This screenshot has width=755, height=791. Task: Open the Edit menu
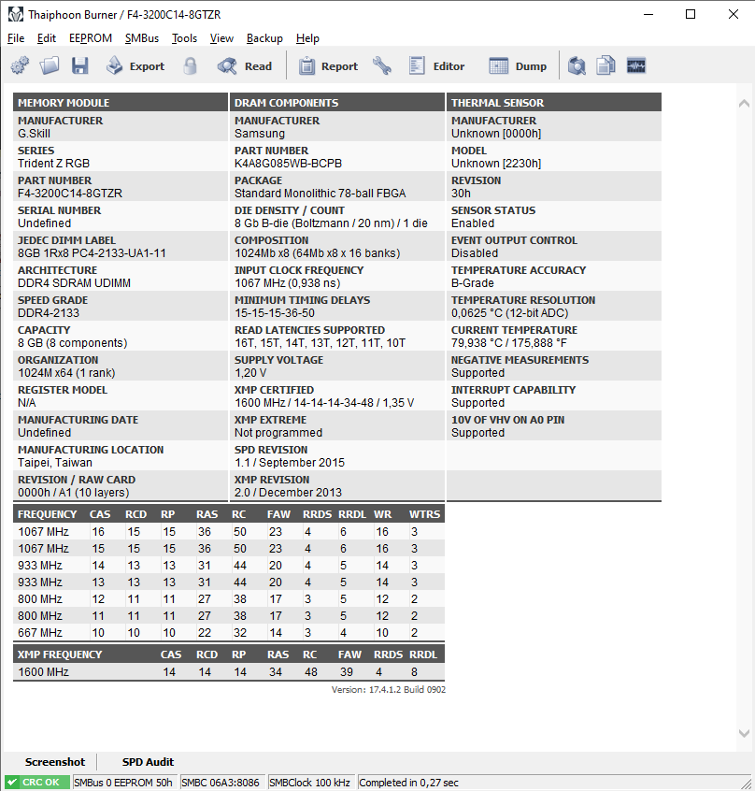47,38
